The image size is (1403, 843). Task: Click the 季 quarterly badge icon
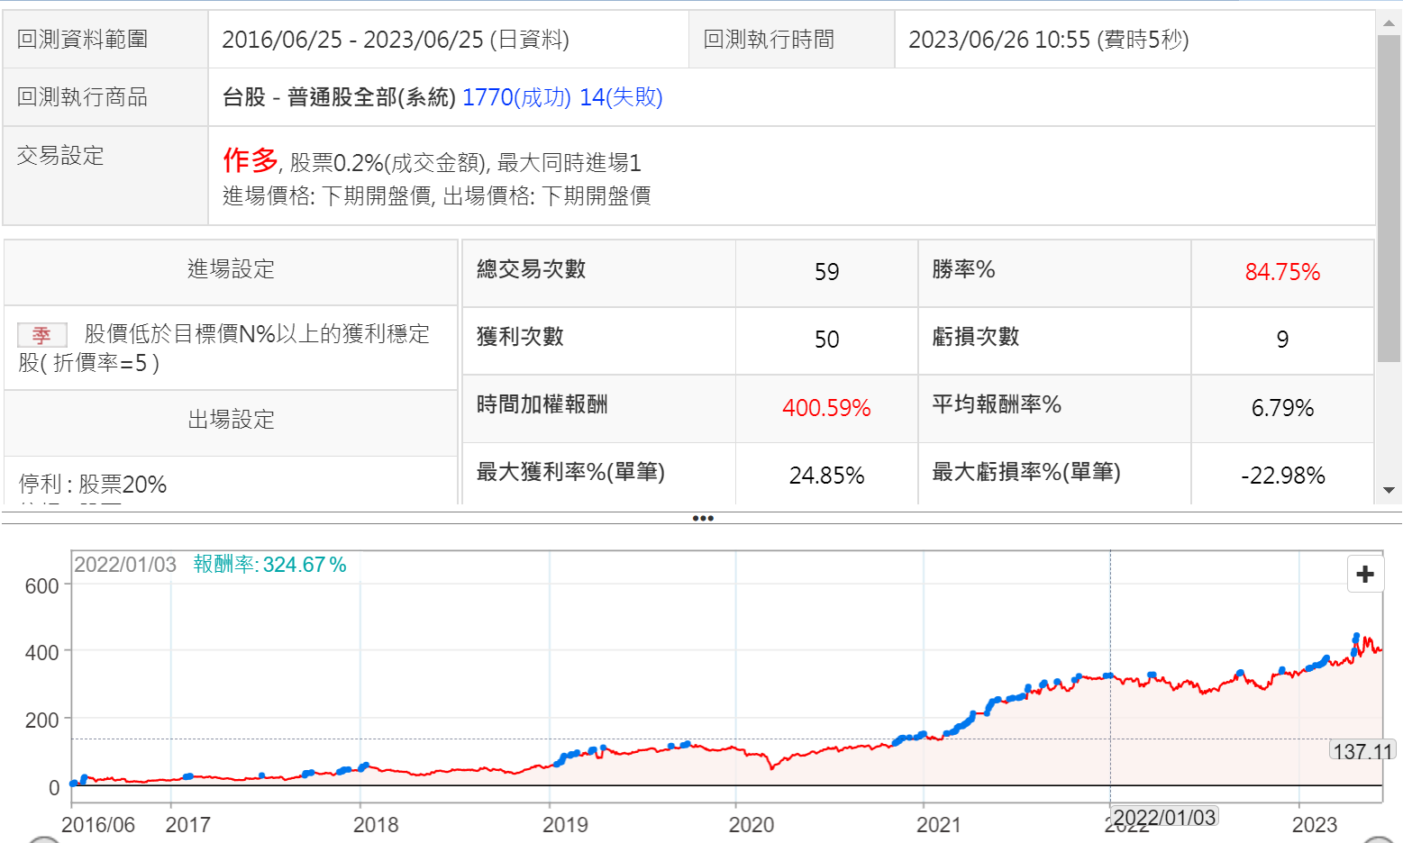coord(41,335)
